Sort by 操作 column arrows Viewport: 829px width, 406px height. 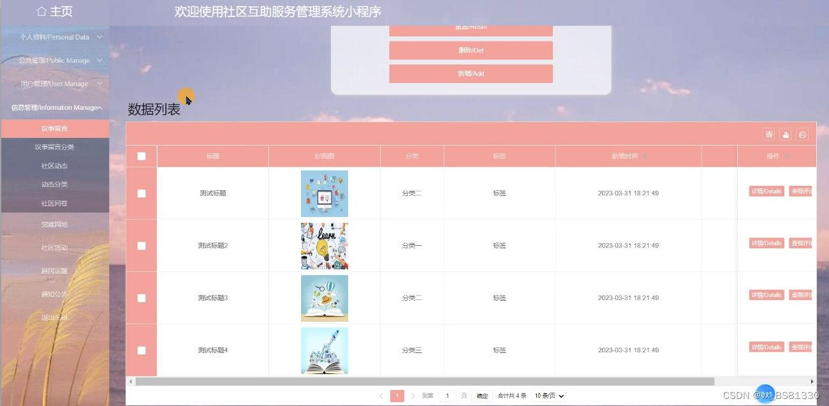787,156
